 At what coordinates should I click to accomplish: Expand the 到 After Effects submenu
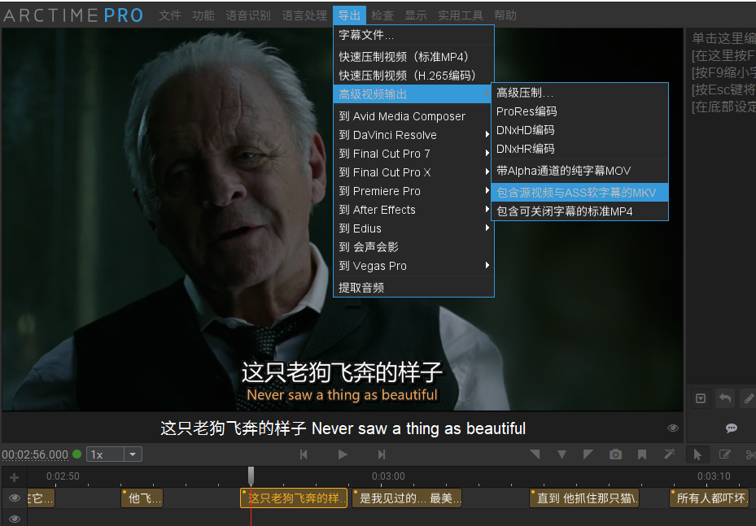(413, 210)
